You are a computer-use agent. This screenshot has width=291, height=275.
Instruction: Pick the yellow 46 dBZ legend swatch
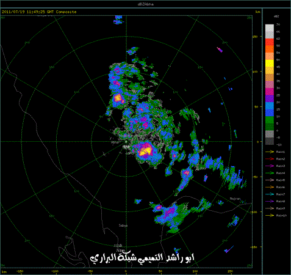coord(270,64)
